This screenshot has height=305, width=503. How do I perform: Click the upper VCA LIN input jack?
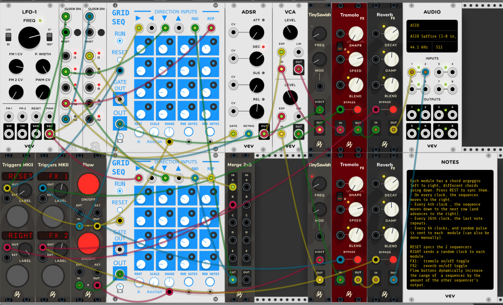tap(298, 52)
